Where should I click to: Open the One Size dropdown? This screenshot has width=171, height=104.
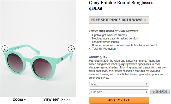point(119,92)
